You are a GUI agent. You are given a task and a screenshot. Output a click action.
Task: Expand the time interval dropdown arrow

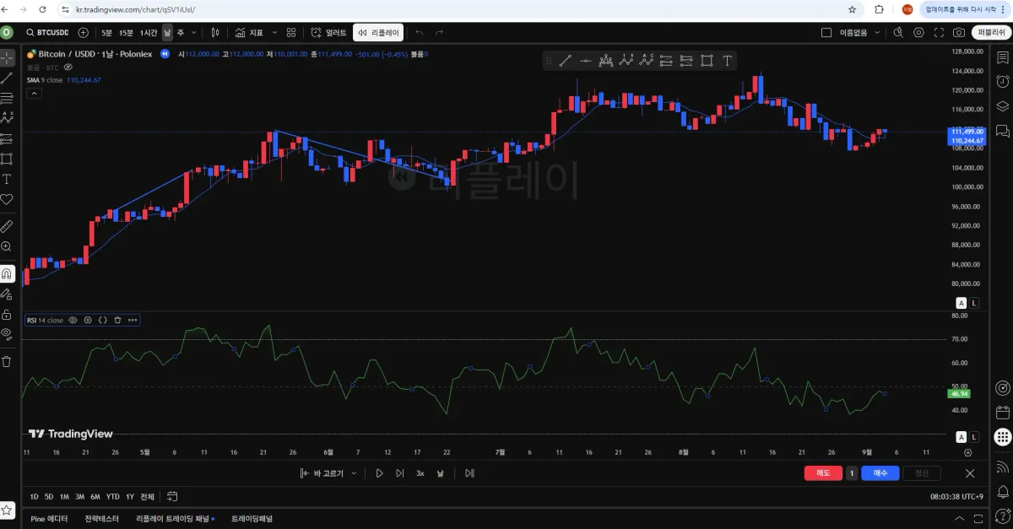(194, 33)
